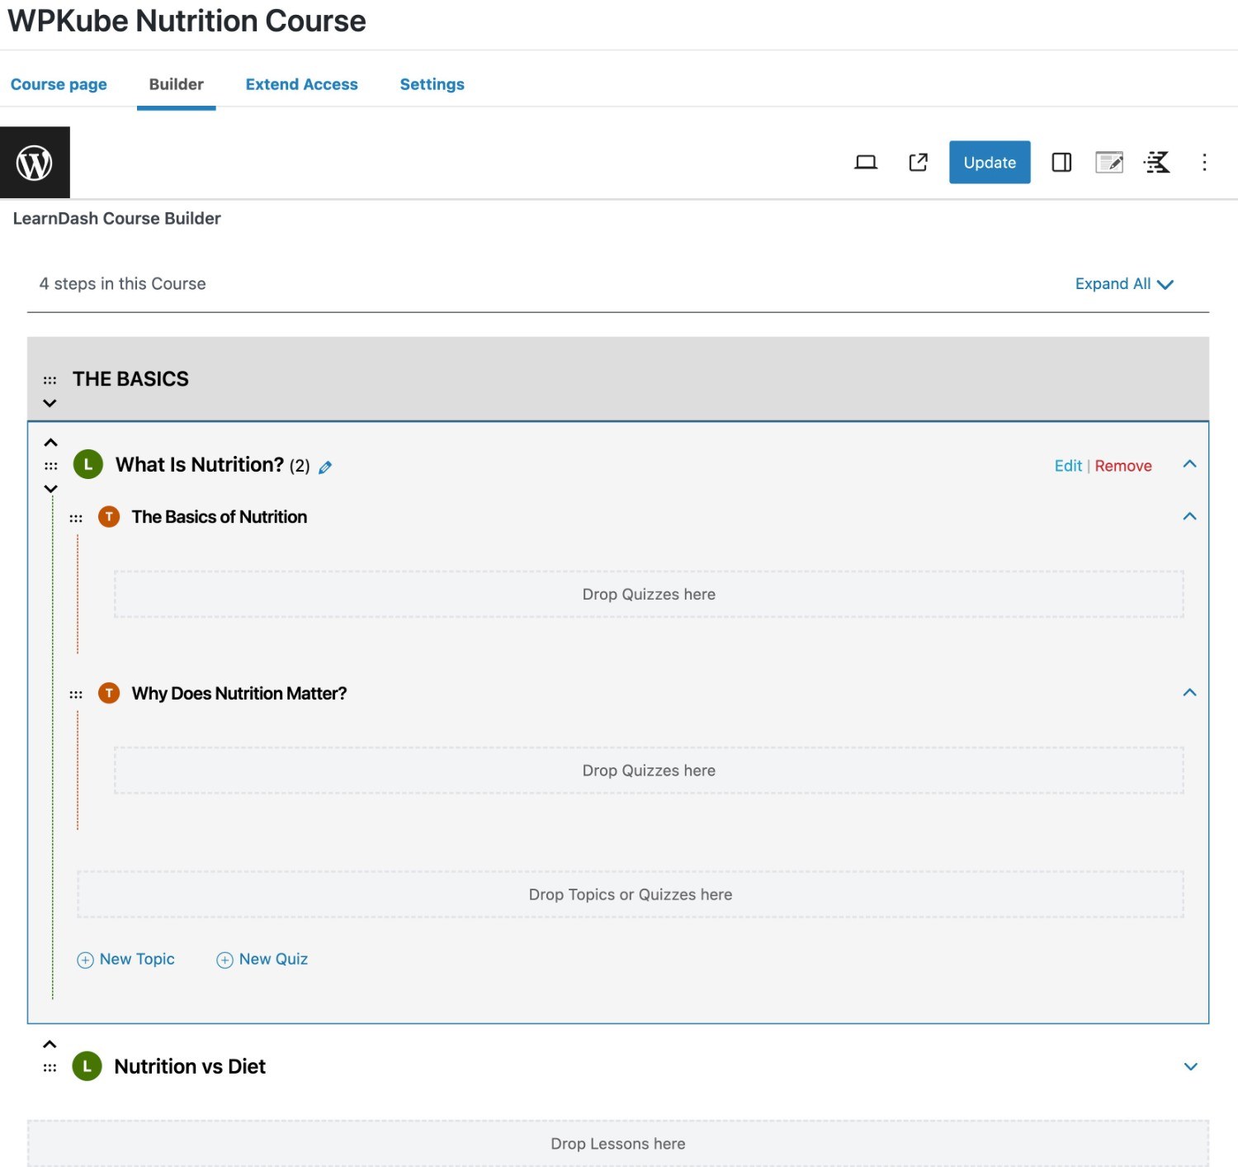
Task: Click the THE BASICS section heading
Action: [130, 379]
